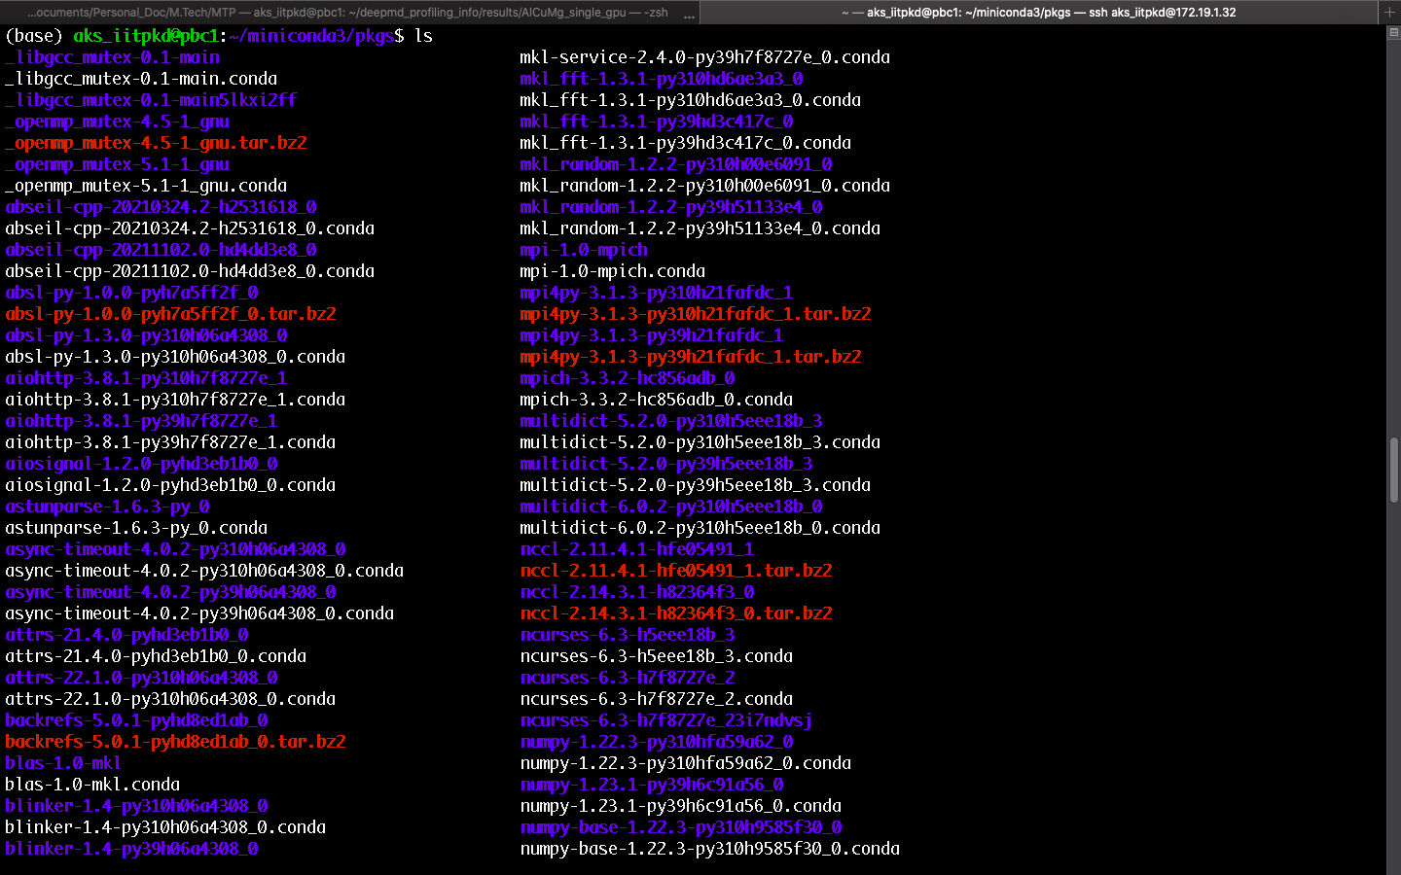The height and width of the screenshot is (875, 1401).
Task: Click the blinker-1.4-py39h06a4308_0 directory entry
Action: click(131, 849)
